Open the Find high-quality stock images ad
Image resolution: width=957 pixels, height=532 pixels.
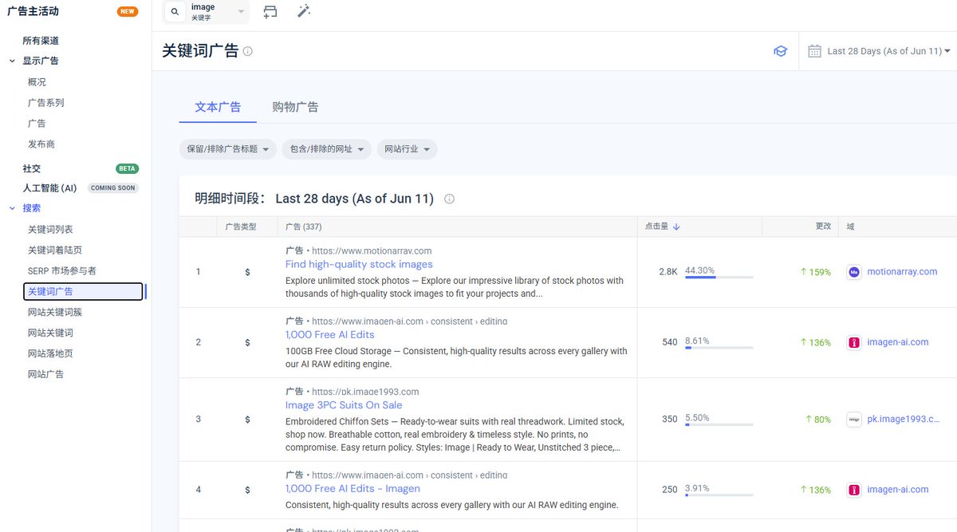359,264
